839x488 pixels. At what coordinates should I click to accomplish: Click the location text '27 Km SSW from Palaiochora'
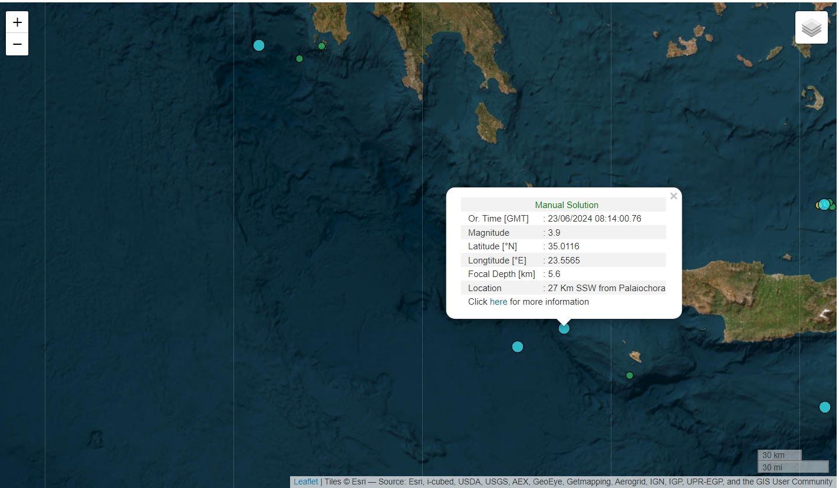click(606, 288)
